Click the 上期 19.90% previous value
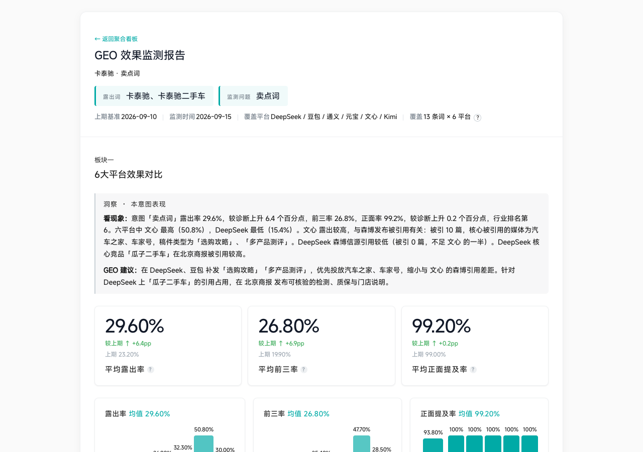The image size is (643, 452). click(x=275, y=355)
